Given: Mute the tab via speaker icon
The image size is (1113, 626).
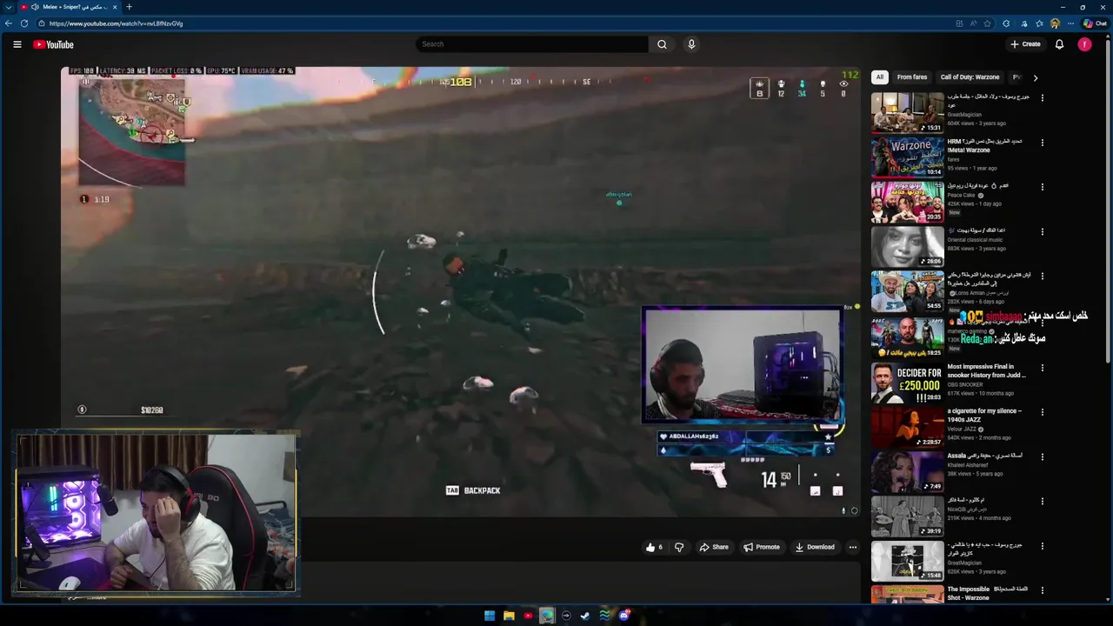Looking at the screenshot, I should tap(35, 7).
